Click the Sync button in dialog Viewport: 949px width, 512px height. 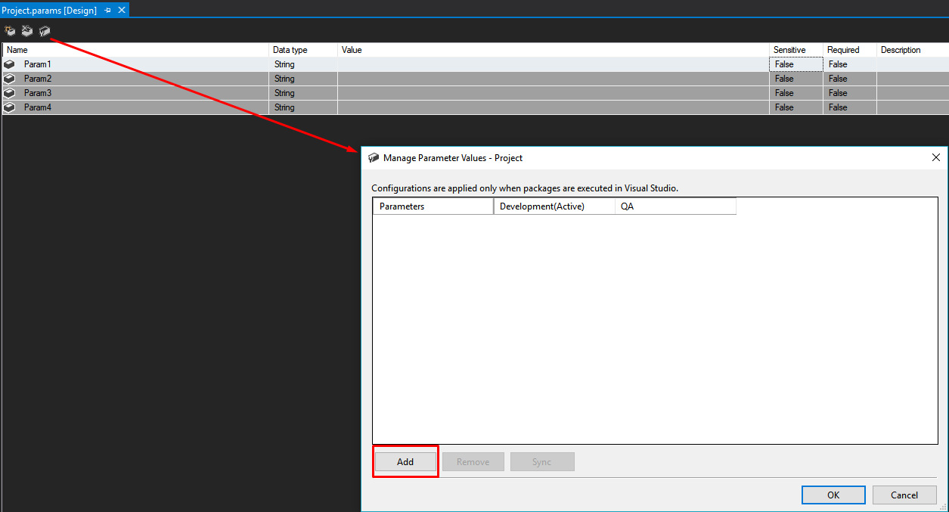[x=542, y=462]
